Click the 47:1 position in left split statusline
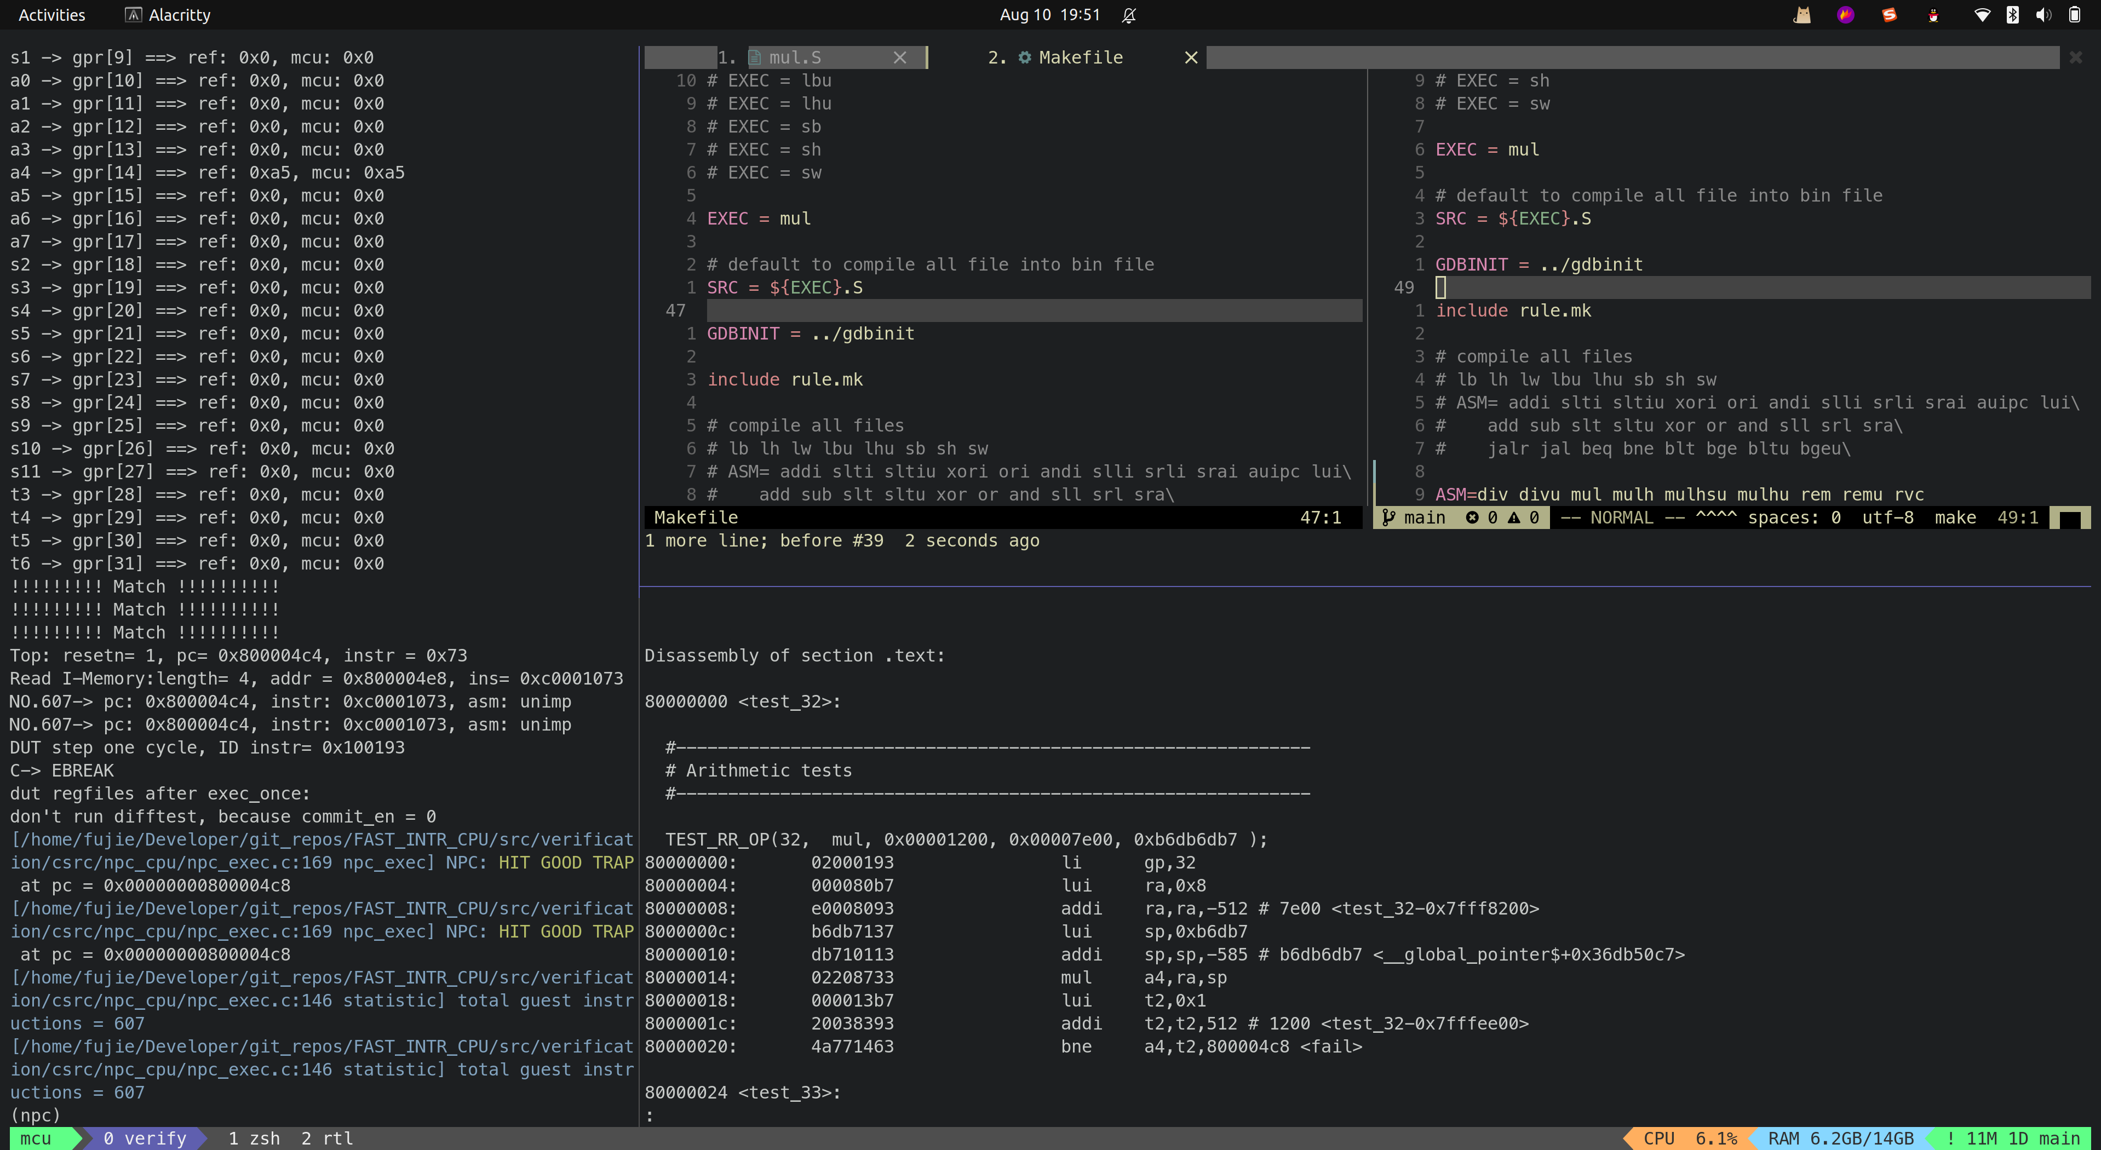The height and width of the screenshot is (1150, 2101). tap(1321, 517)
